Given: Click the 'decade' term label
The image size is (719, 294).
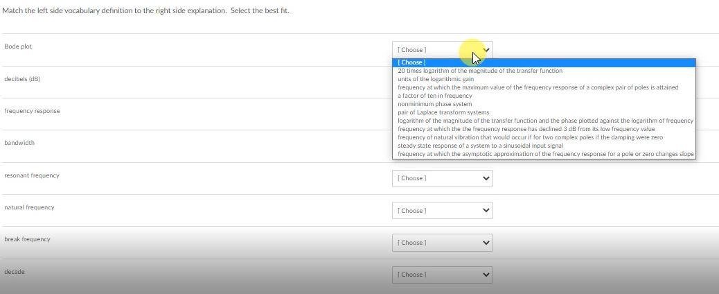Looking at the screenshot, I should 15,272.
